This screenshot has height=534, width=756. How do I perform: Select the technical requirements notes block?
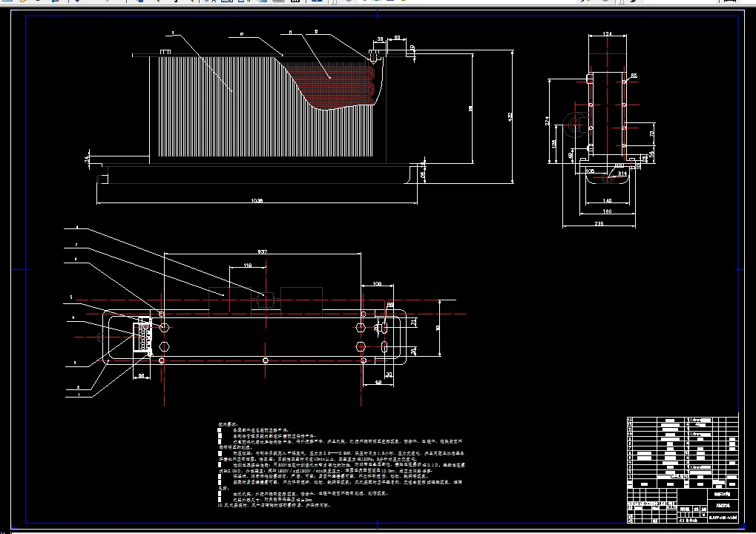pyautogui.click(x=342, y=464)
